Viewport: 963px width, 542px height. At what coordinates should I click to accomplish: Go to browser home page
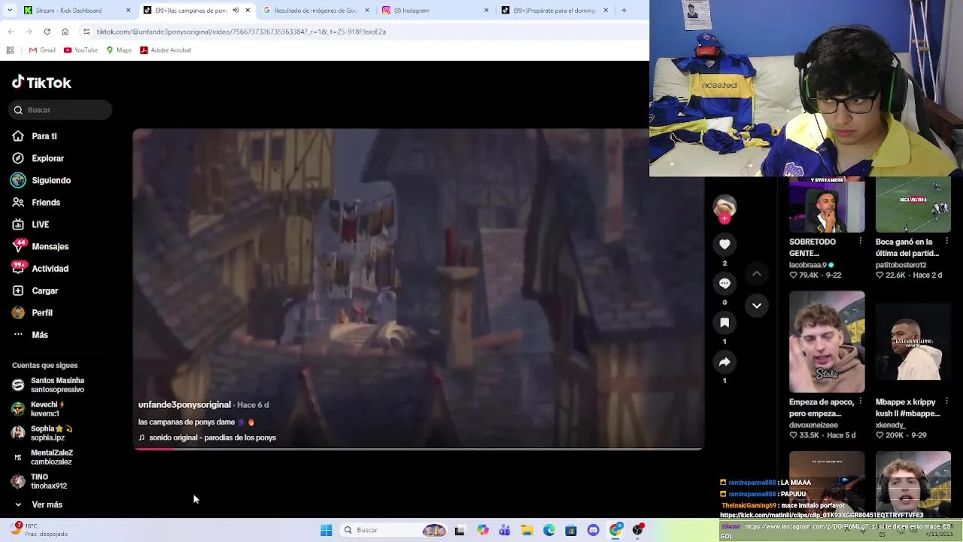click(x=65, y=32)
